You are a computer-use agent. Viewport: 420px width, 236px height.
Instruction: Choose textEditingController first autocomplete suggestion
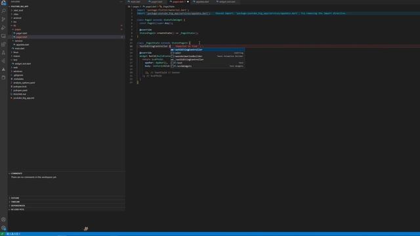tap(207, 50)
